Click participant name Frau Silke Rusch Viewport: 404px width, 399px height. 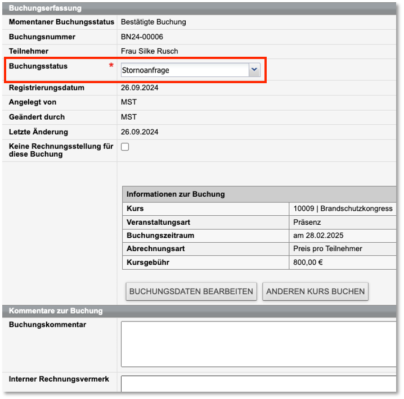click(149, 51)
